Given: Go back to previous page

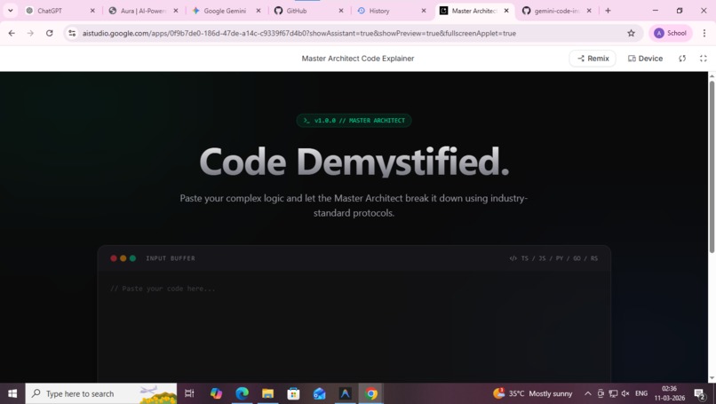Looking at the screenshot, I should point(12,33).
